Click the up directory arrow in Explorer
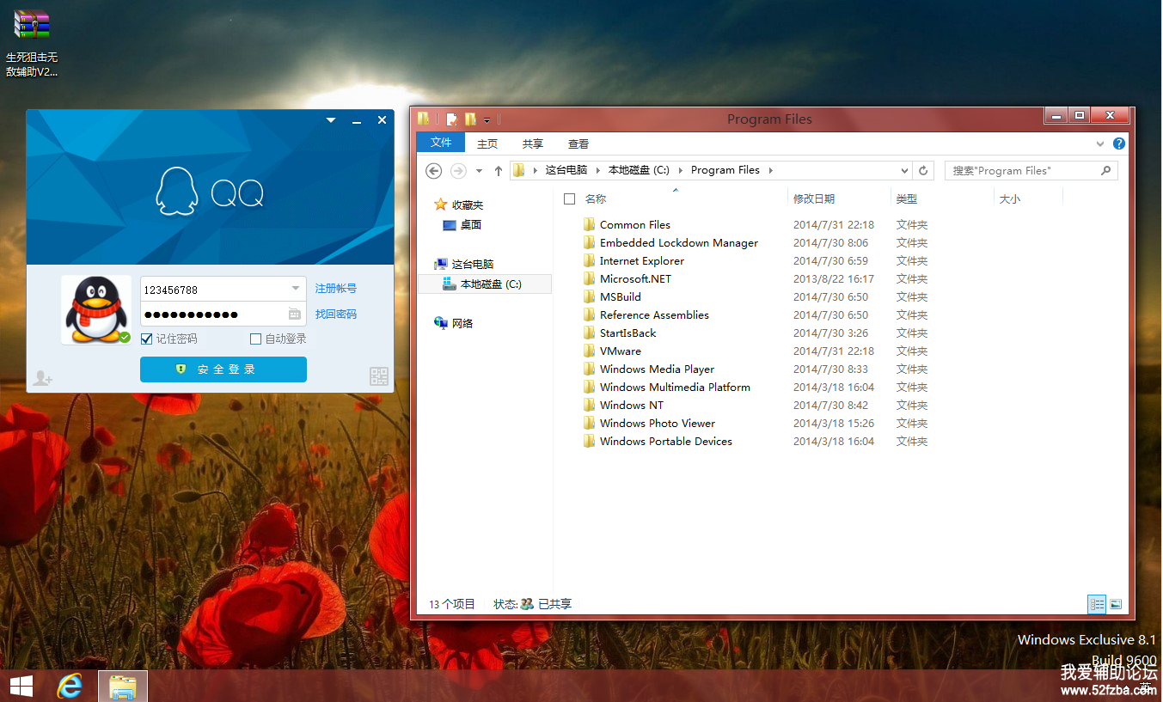This screenshot has height=702, width=1163. 499,171
